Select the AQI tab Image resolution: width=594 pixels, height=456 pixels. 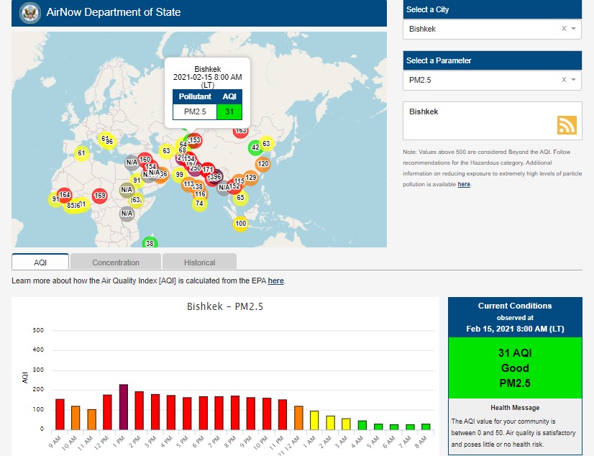tap(40, 263)
